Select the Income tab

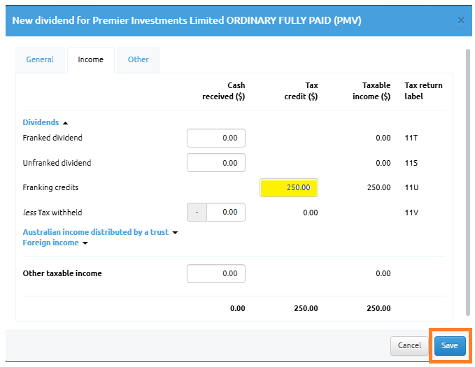pos(90,59)
